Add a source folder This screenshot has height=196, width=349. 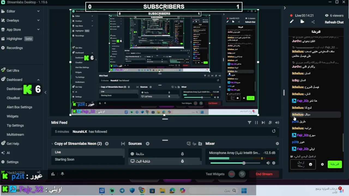[200, 144]
